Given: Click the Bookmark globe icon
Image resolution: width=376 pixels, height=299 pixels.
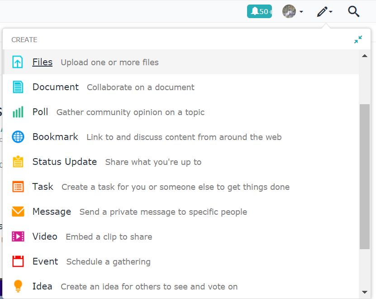Looking at the screenshot, I should (18, 137).
